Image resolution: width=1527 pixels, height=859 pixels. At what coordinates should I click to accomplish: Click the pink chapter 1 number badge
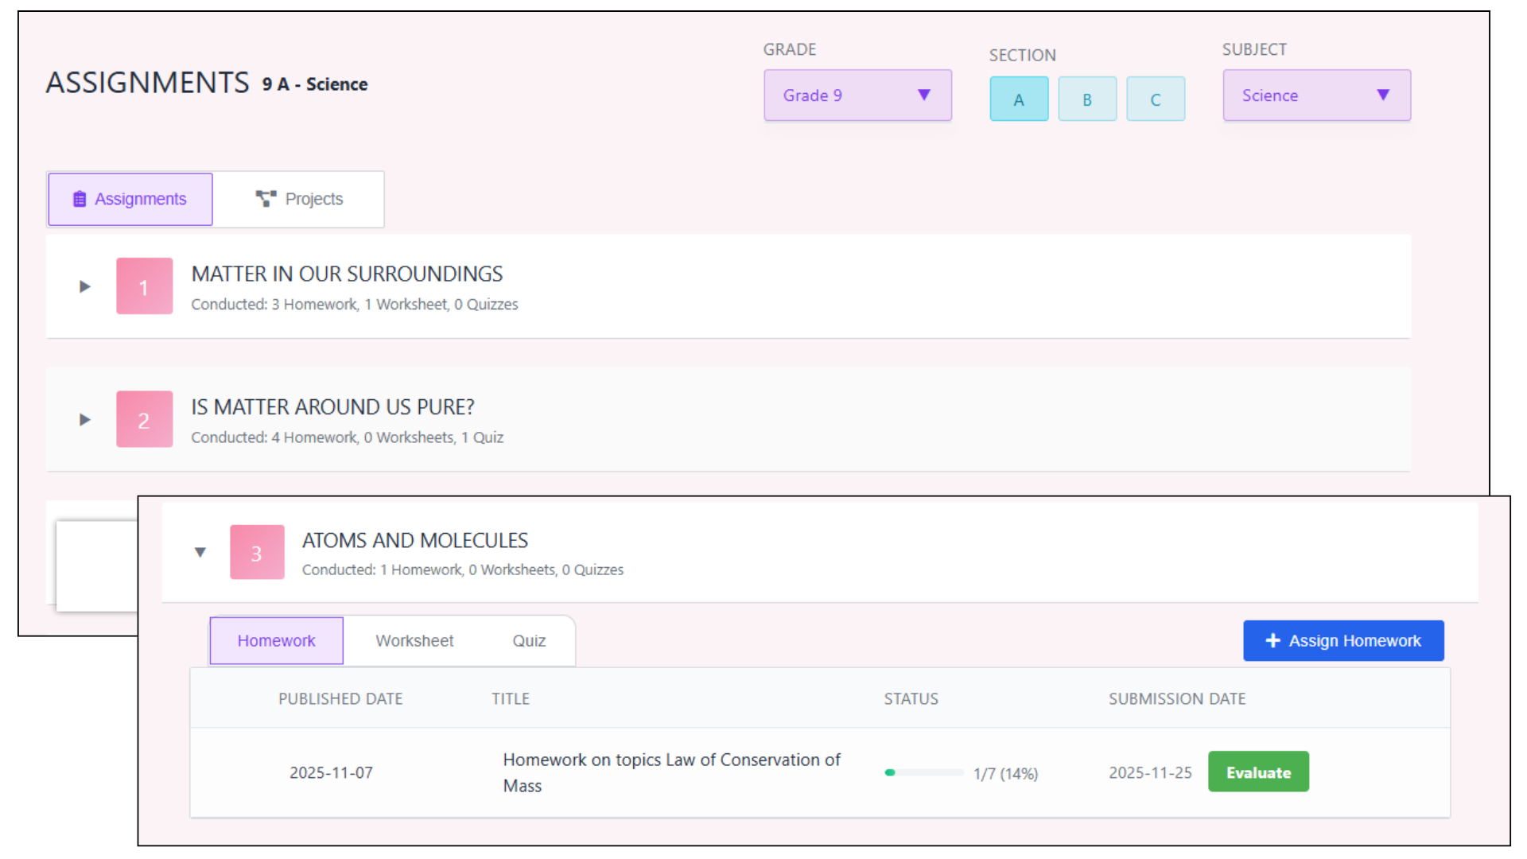144,286
